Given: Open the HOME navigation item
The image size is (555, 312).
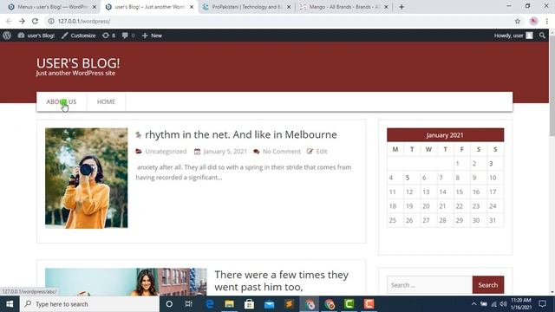Looking at the screenshot, I should pyautogui.click(x=106, y=101).
